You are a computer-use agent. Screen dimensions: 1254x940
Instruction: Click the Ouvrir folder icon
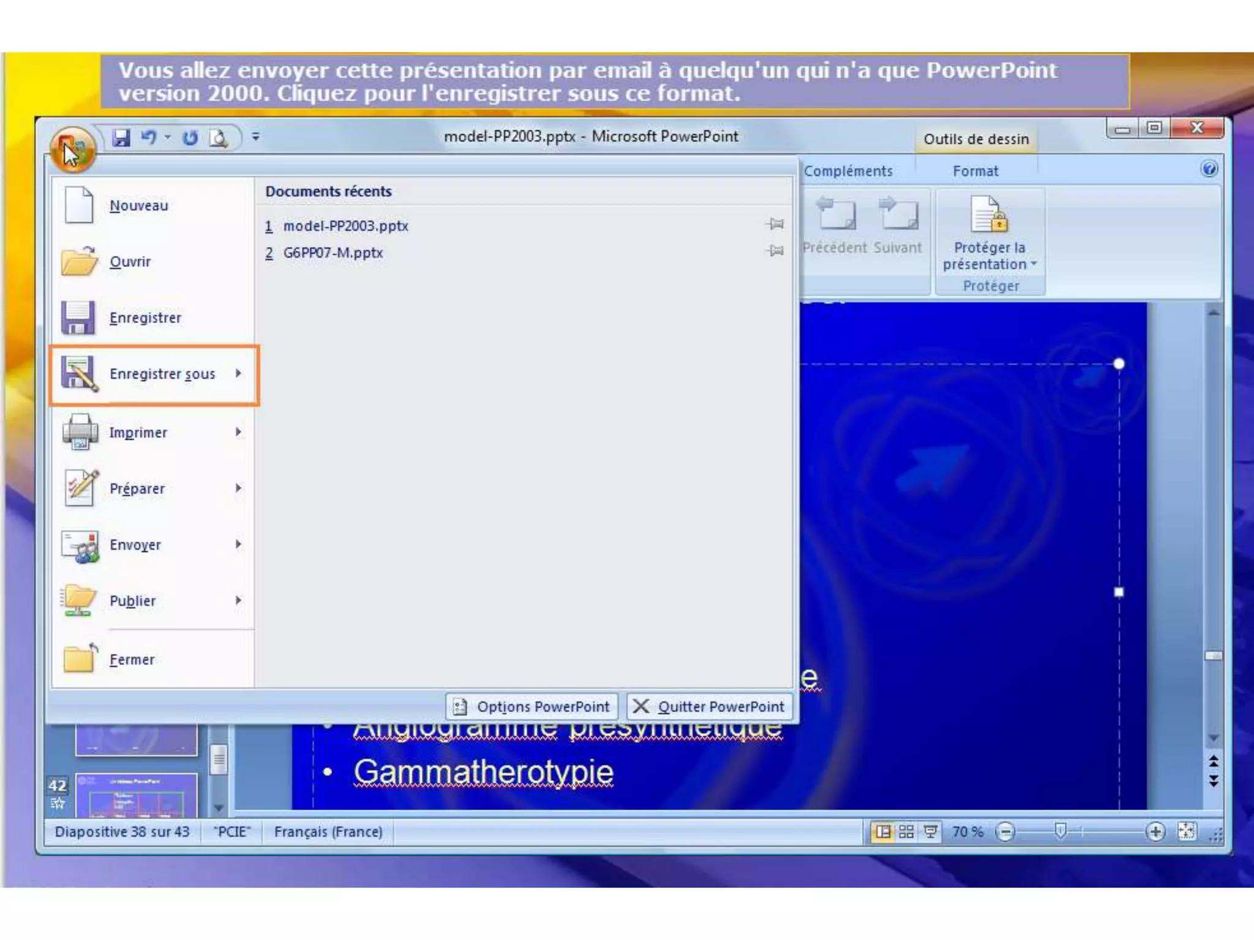coord(79,261)
